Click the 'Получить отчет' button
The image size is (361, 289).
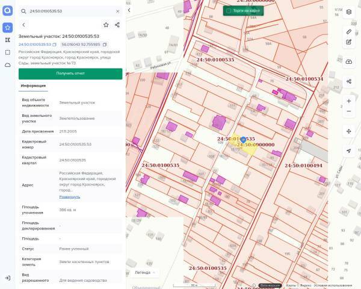(x=70, y=73)
